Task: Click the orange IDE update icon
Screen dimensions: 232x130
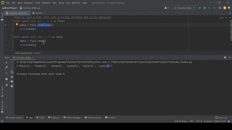Action: coord(225,8)
